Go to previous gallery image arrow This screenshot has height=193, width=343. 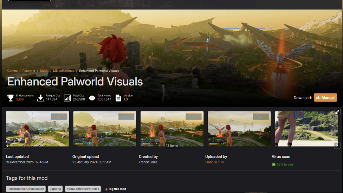coord(7,146)
